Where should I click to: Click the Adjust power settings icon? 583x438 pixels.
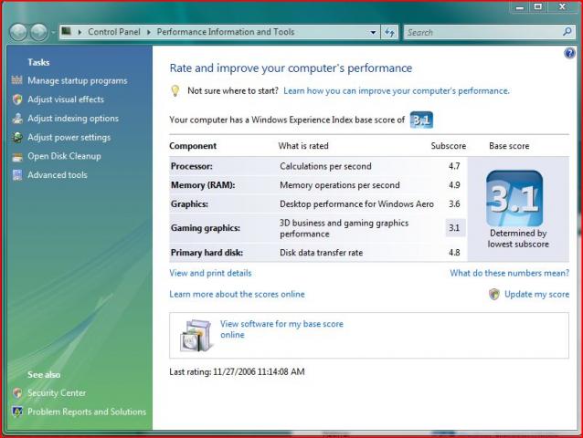tap(17, 137)
